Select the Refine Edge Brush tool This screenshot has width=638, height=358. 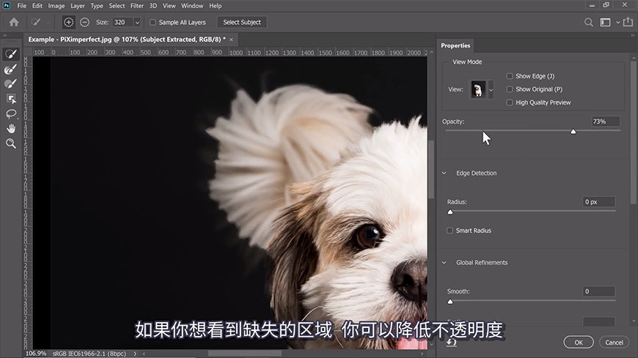[x=11, y=69]
